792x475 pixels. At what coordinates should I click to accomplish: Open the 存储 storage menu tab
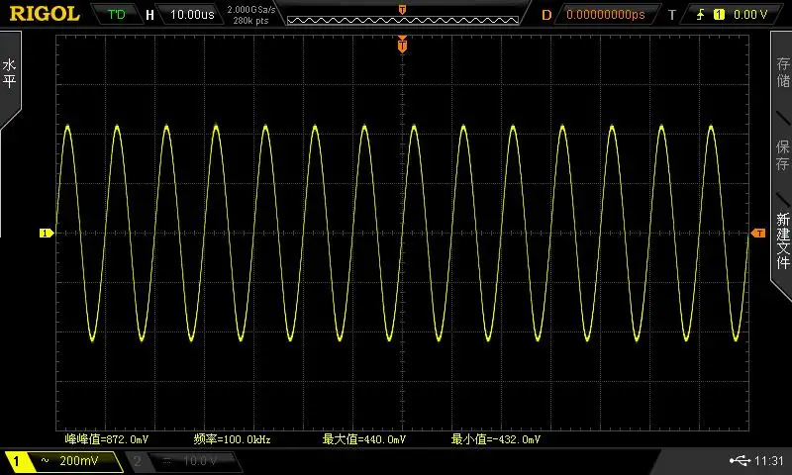[x=783, y=72]
